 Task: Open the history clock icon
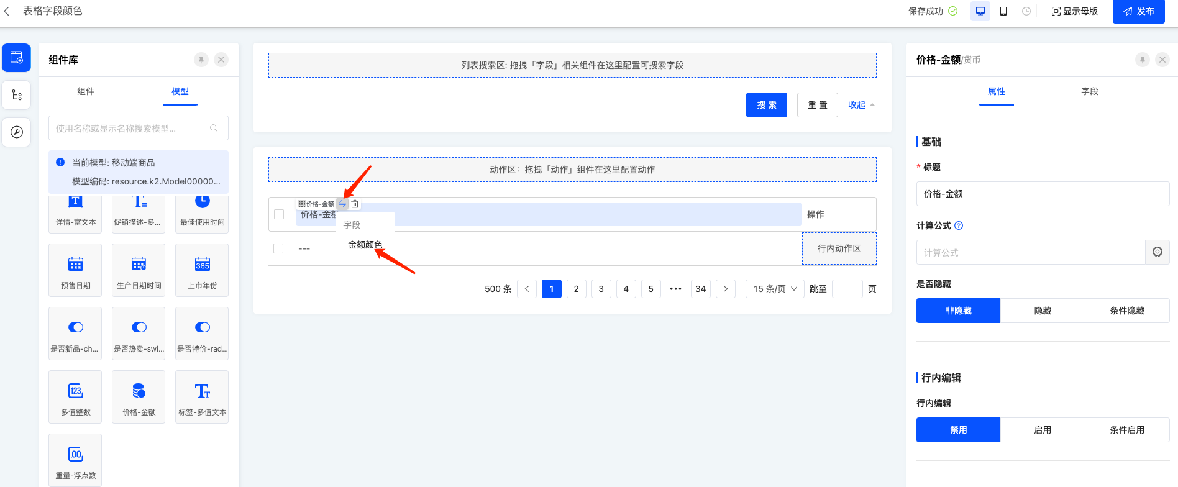point(1026,11)
